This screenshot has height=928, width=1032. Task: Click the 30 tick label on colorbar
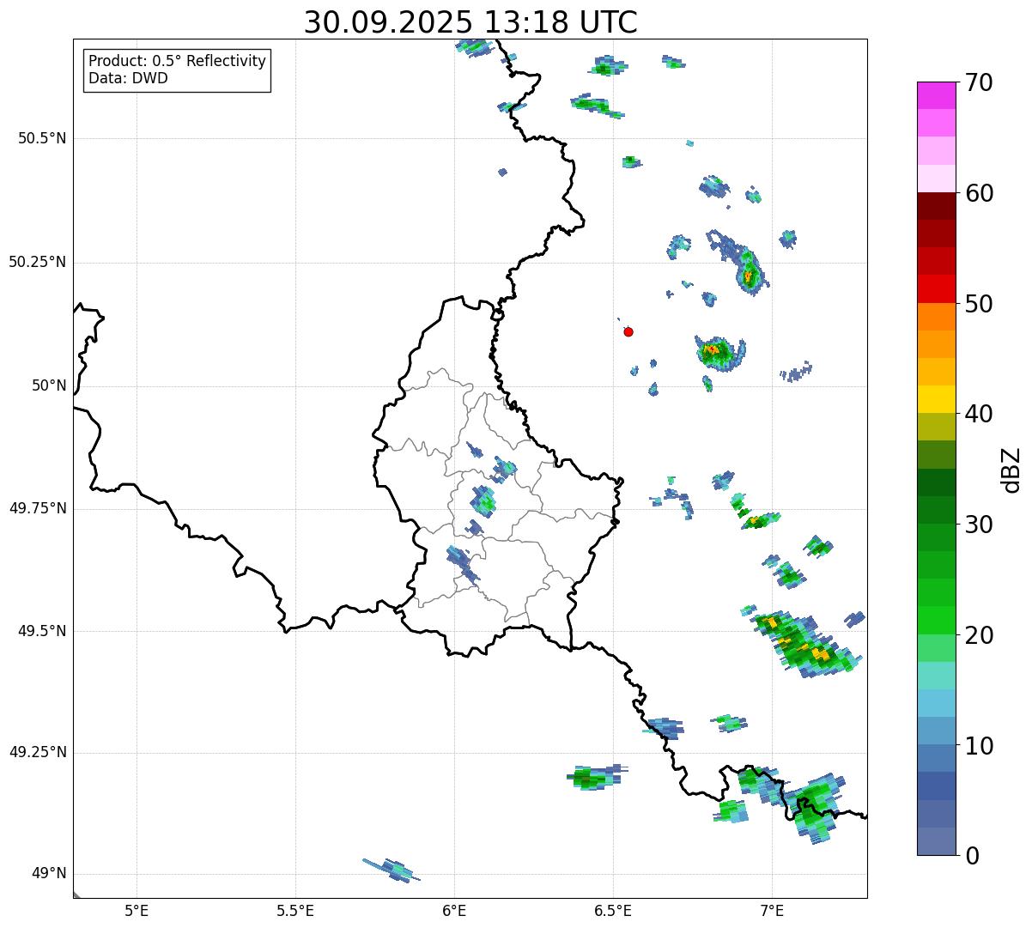point(979,525)
